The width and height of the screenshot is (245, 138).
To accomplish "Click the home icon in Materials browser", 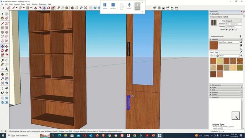I will tap(217, 56).
